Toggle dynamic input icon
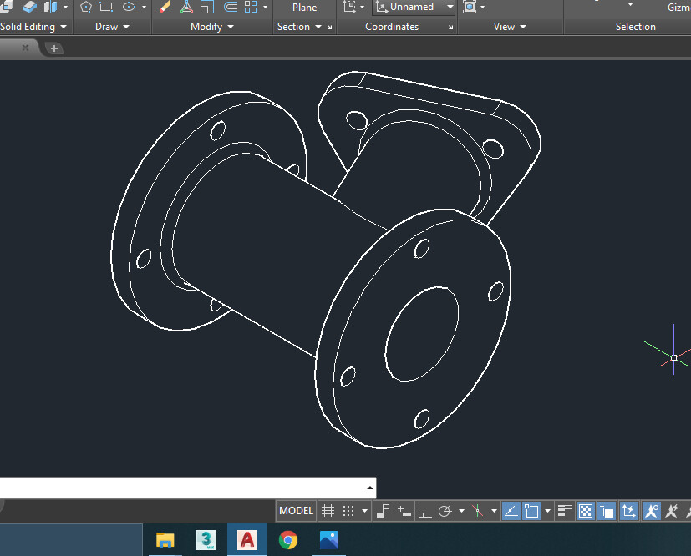The image size is (691, 556). [404, 511]
